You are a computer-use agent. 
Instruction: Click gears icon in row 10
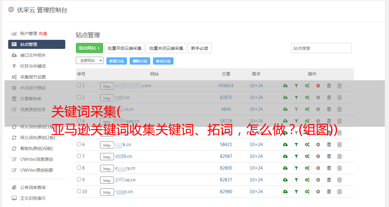point(307,192)
